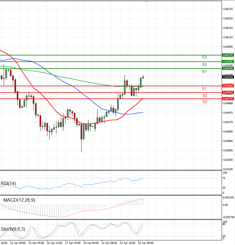Select the R2 resistance label

[204, 65]
